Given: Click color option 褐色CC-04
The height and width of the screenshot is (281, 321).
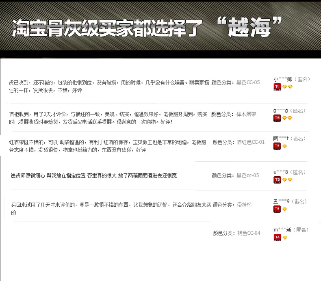Looking at the screenshot, I should [x=249, y=233].
